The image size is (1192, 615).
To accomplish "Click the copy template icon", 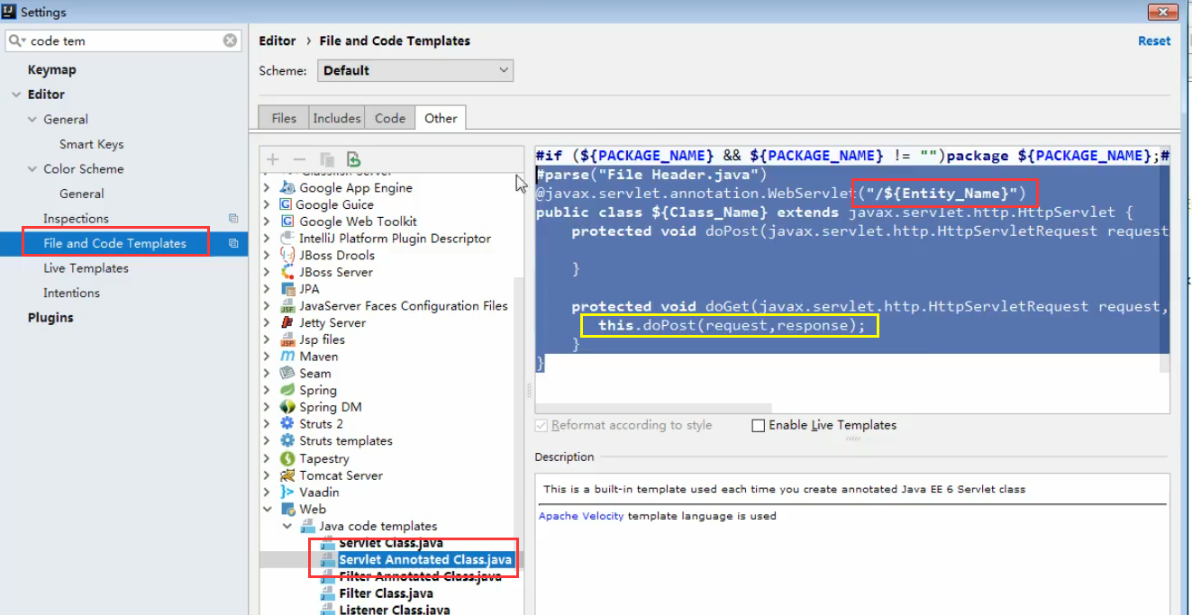I will (x=326, y=159).
